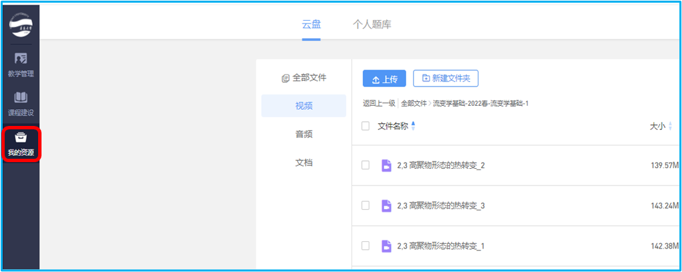Check the box for 高聚物形态的热转变_2
This screenshot has height=272, width=682.
(x=365, y=165)
